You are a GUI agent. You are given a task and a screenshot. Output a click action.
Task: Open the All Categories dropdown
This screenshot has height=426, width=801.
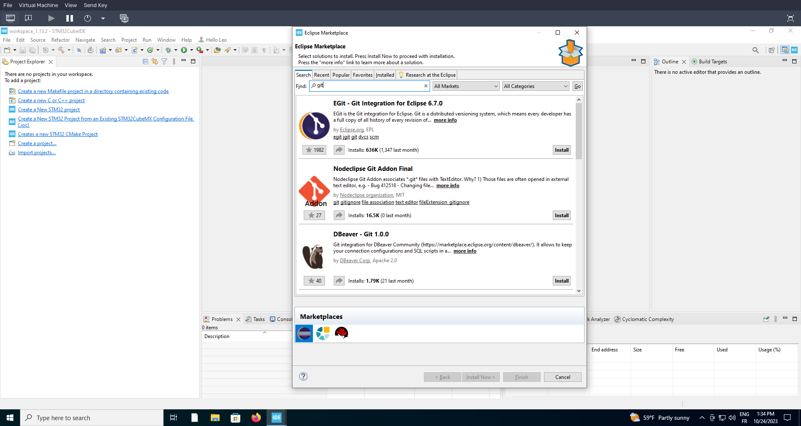(536, 86)
